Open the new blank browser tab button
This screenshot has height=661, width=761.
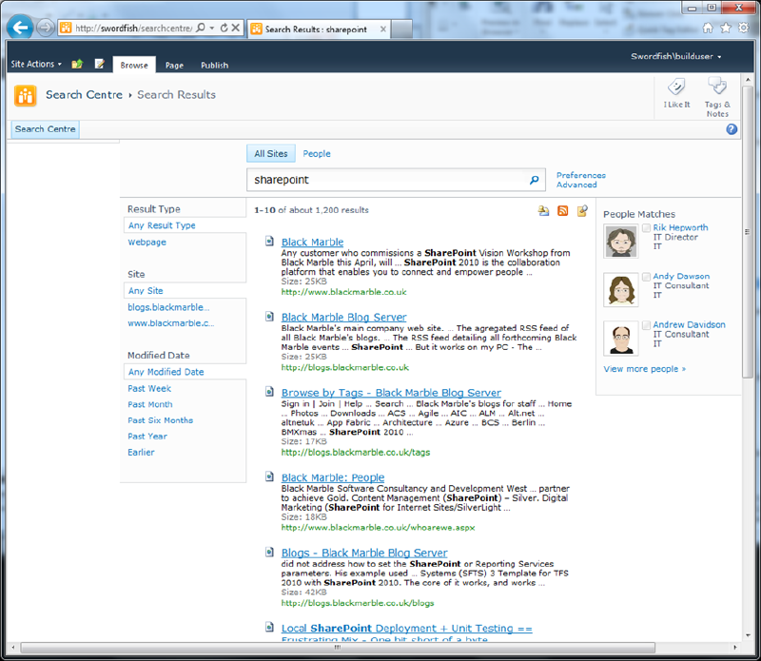[401, 29]
